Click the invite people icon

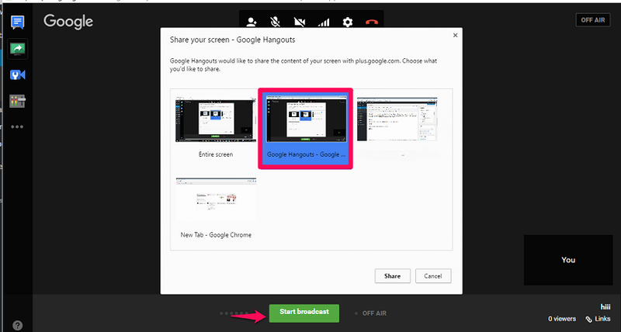click(x=252, y=22)
